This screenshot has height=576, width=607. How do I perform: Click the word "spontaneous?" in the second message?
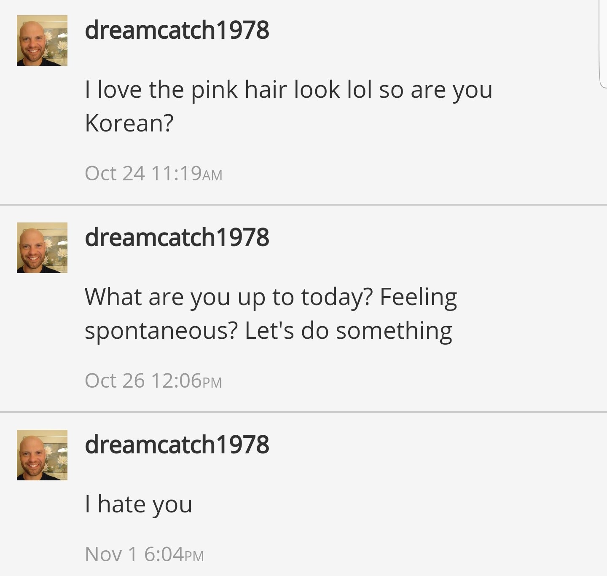tap(161, 331)
